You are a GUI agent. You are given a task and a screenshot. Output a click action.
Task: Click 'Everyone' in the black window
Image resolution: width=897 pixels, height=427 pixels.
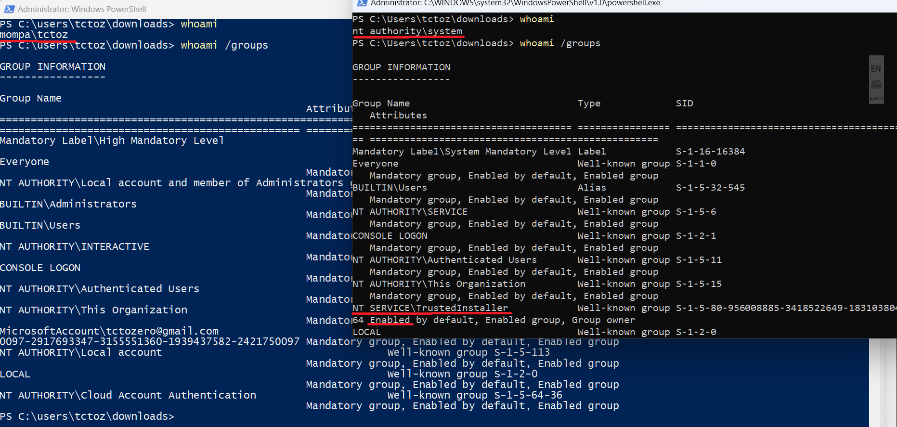(x=376, y=164)
